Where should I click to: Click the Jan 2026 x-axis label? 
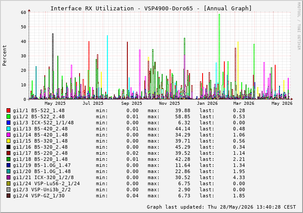(x=207, y=103)
